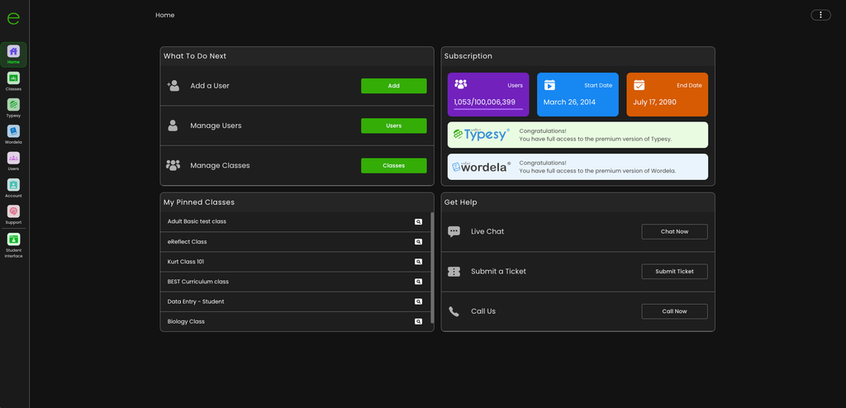Click Call Now button
This screenshot has height=408, width=846.
click(x=674, y=311)
